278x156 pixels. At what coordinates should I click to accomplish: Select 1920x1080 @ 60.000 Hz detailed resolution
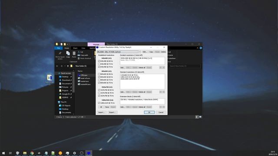[136, 58]
